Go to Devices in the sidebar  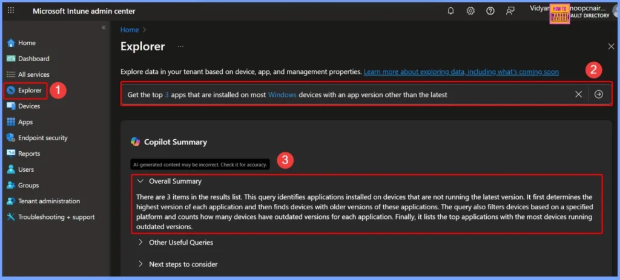point(29,106)
